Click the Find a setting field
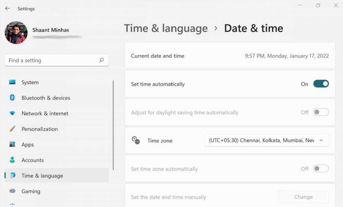 tap(51, 60)
